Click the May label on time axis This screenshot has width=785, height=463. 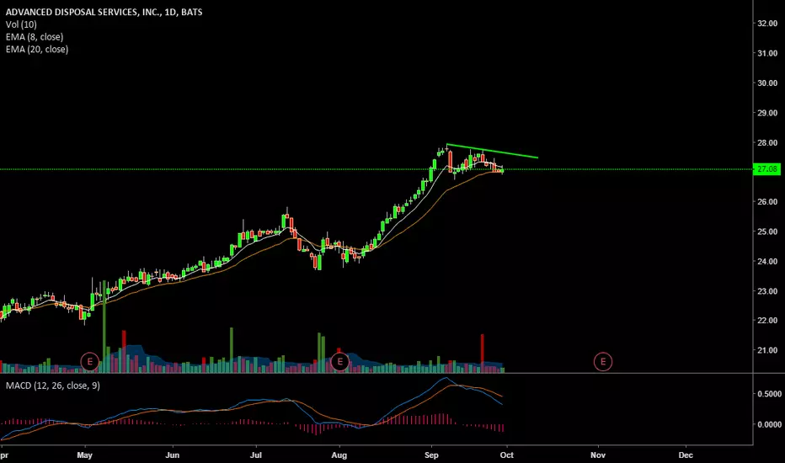pyautogui.click(x=84, y=455)
